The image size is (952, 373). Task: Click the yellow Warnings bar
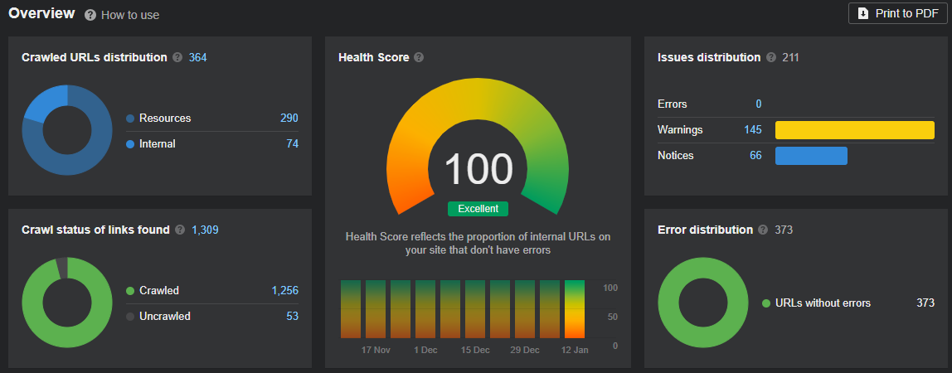point(854,130)
